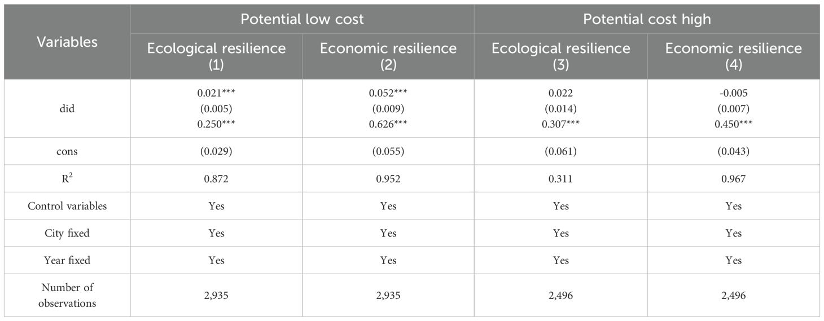824x321 pixels.
Task: Click the cons cell showing (0.061)
Action: point(560,151)
